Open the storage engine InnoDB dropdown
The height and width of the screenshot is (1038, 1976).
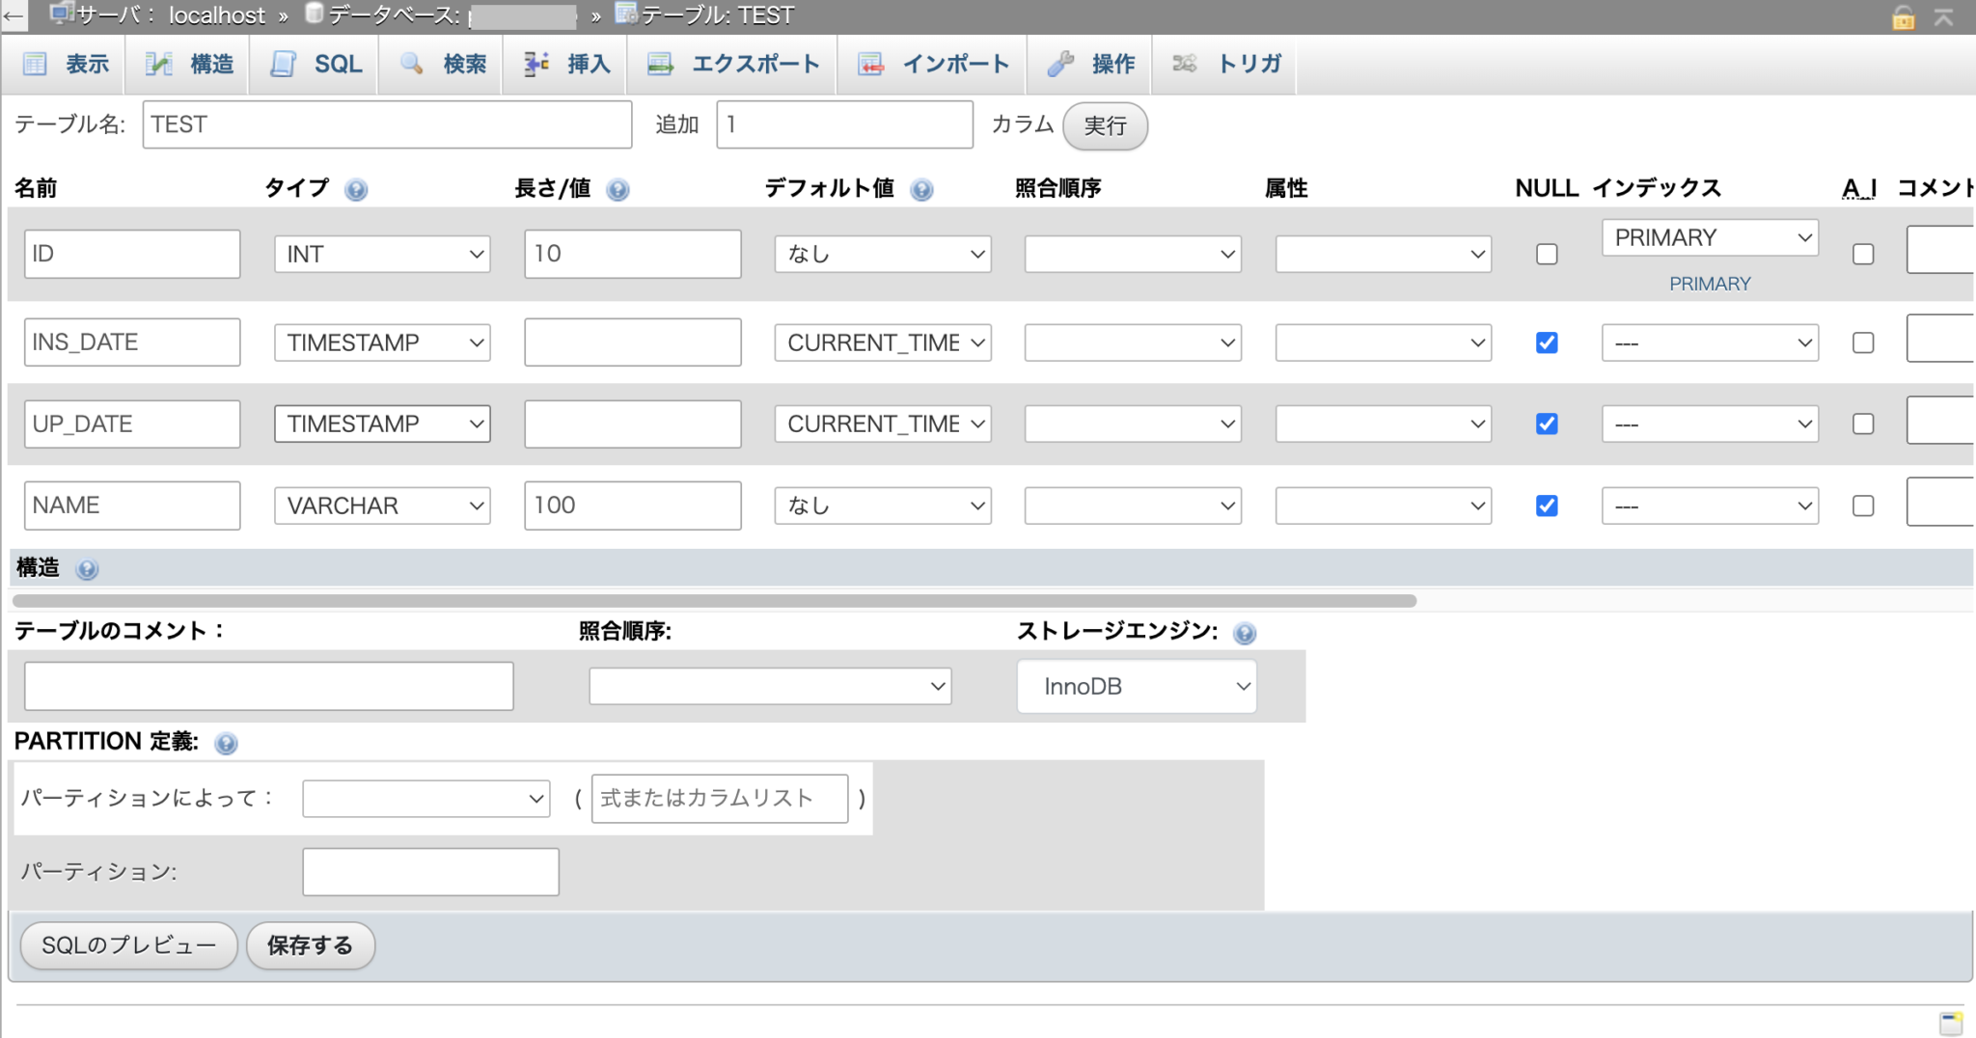tap(1136, 686)
